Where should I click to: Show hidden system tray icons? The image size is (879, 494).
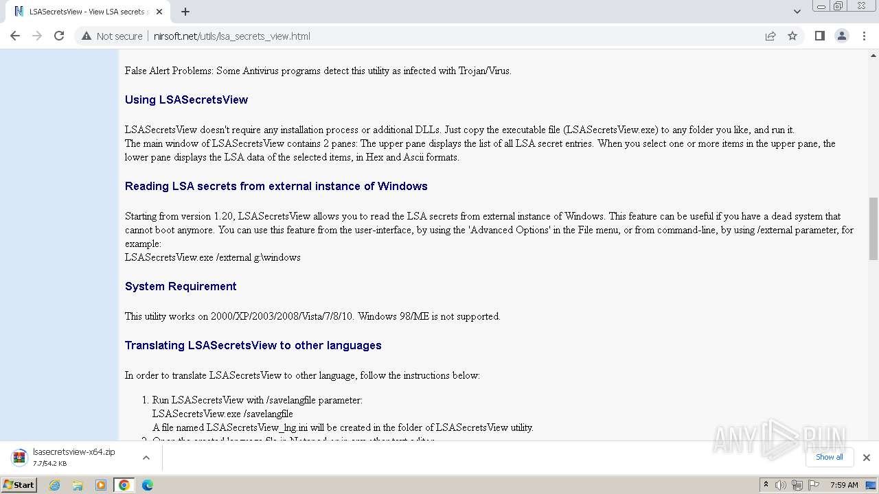pyautogui.click(x=766, y=485)
